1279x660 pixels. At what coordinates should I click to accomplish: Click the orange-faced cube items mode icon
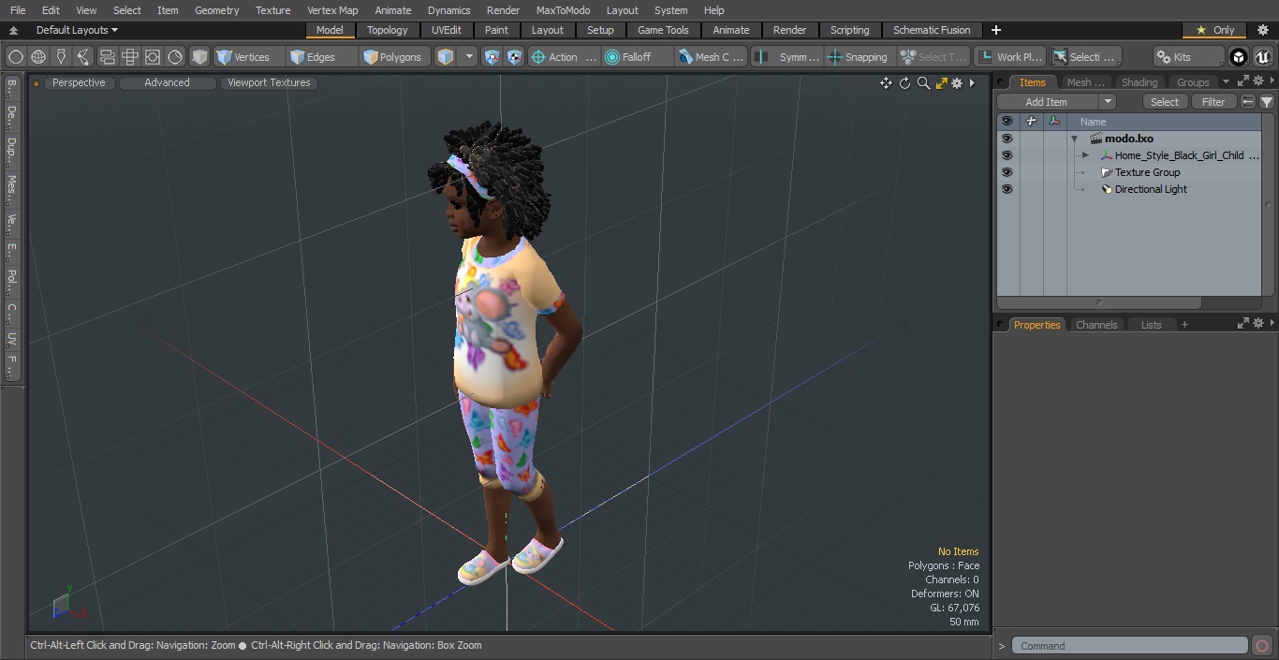[x=446, y=57]
